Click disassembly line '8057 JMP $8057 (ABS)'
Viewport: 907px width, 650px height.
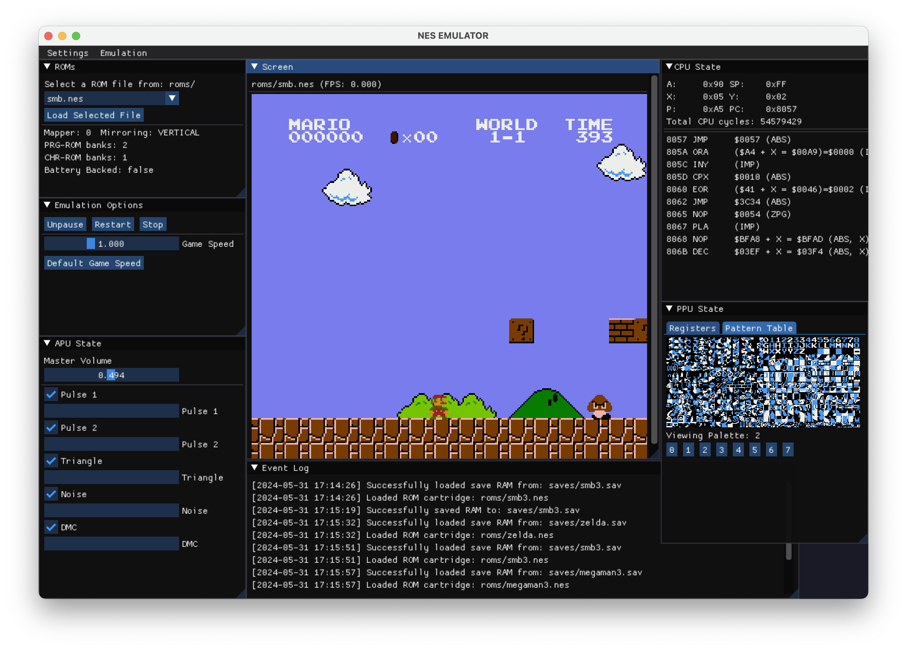pyautogui.click(x=729, y=139)
